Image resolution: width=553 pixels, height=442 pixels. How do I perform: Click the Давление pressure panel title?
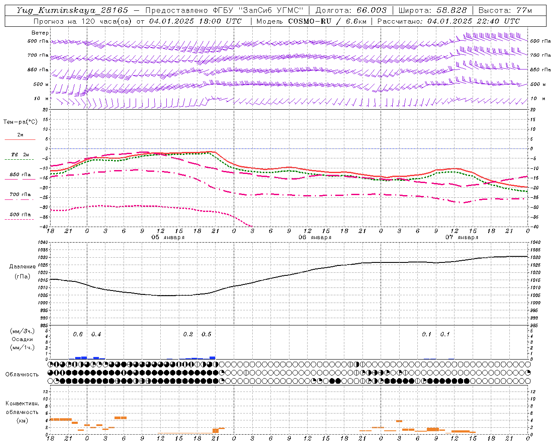[22, 267]
